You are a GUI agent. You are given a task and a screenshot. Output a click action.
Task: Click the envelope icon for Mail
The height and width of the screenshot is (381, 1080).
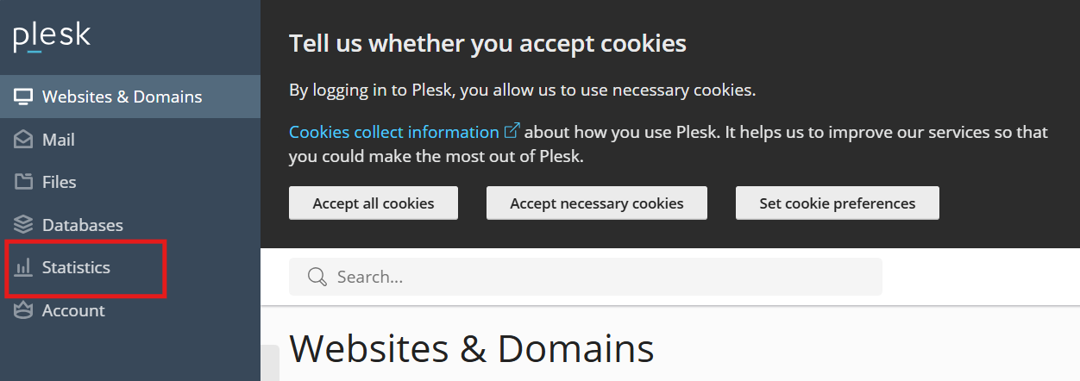(x=23, y=140)
